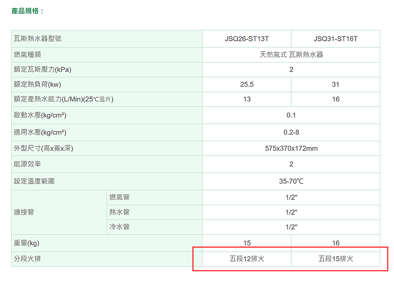Select the JSQ26-ST13T model header cell
This screenshot has width=394, height=281.
[x=247, y=39]
